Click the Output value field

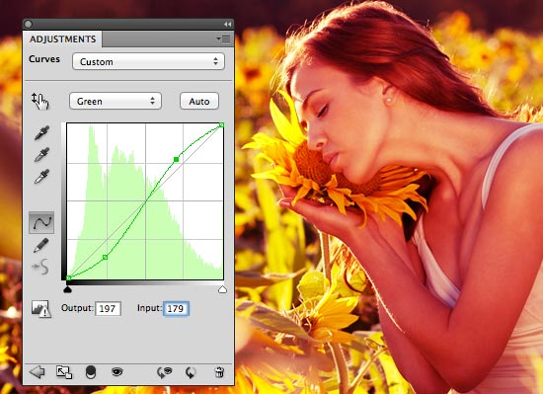[x=108, y=308]
